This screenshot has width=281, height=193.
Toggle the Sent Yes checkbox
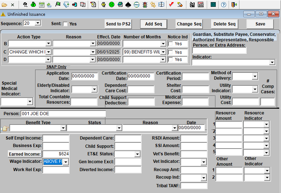coord(65,24)
